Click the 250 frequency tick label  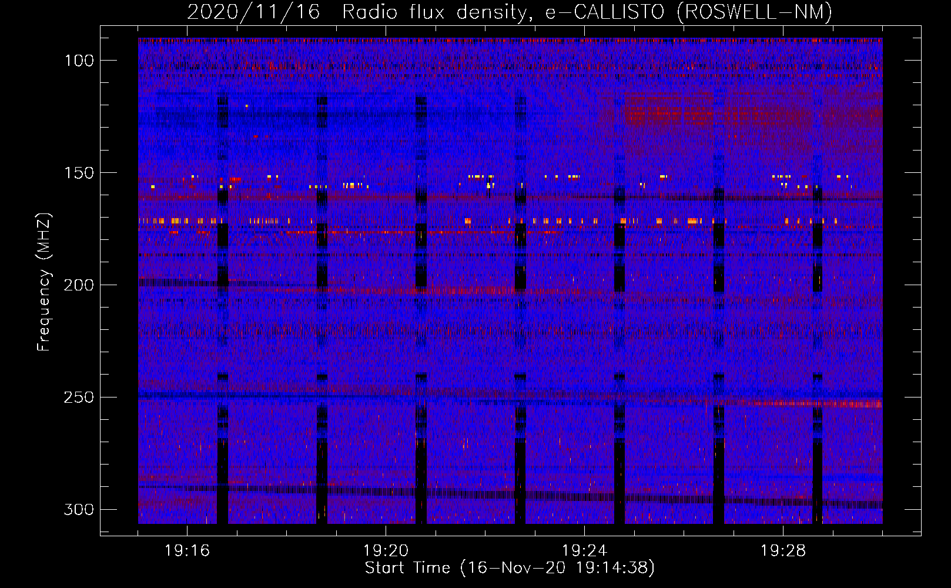click(x=79, y=397)
